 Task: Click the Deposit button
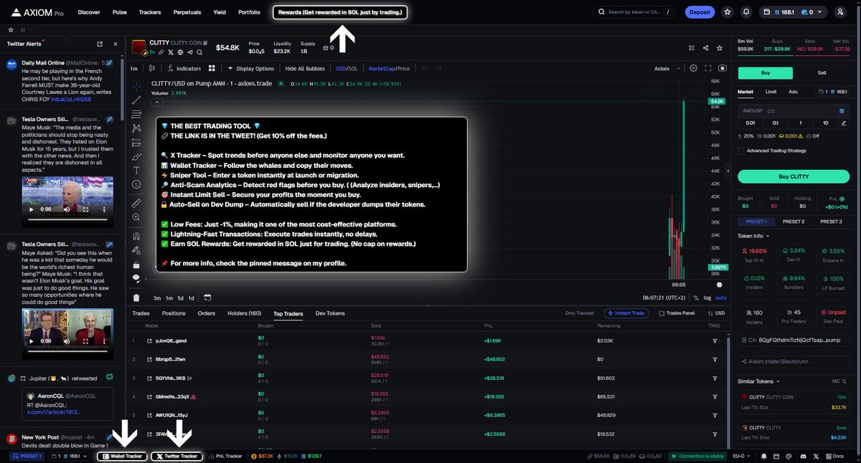coord(698,12)
